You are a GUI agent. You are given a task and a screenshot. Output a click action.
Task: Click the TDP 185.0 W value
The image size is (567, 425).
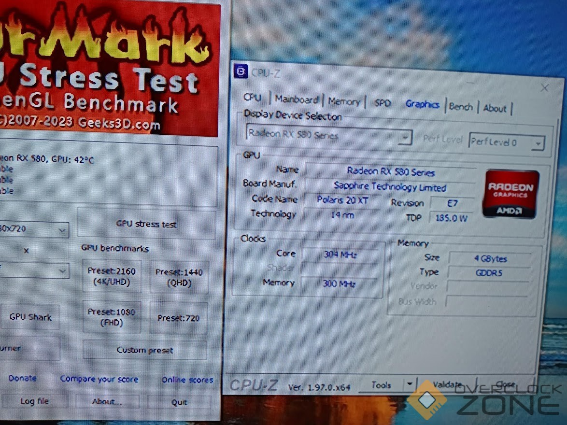(x=451, y=218)
